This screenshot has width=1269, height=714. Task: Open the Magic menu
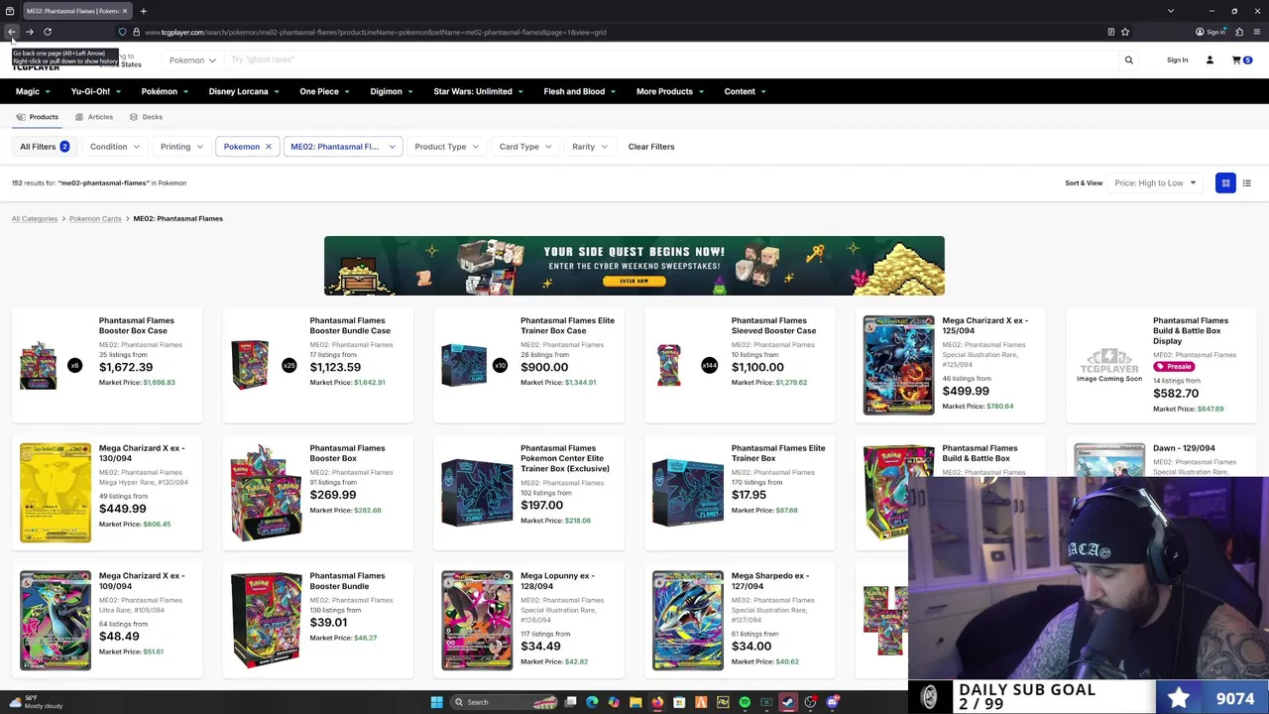(x=33, y=91)
